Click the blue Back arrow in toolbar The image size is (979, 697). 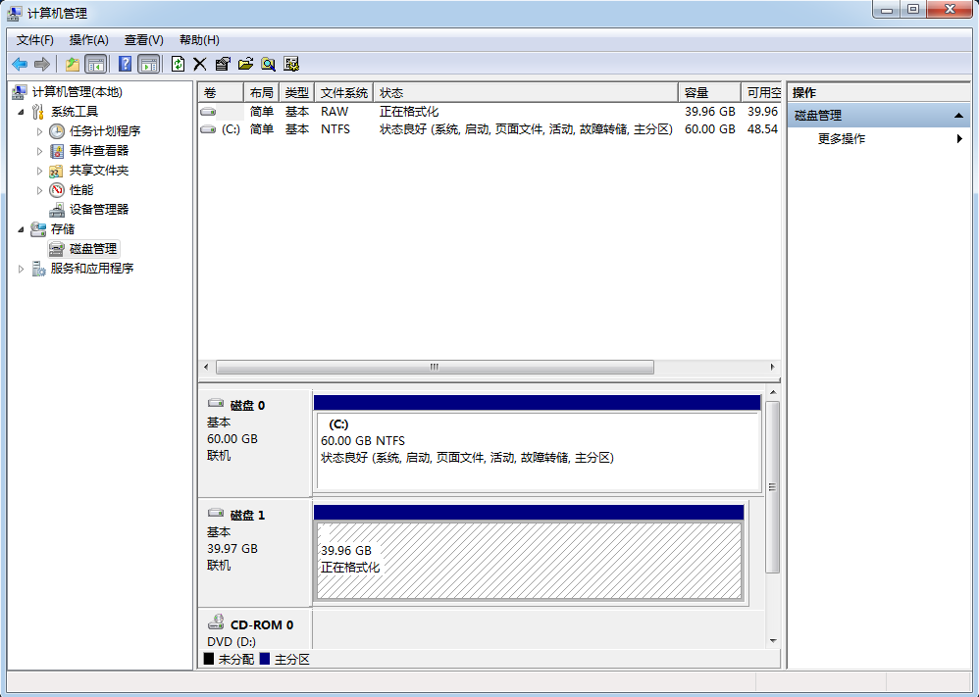tap(19, 64)
